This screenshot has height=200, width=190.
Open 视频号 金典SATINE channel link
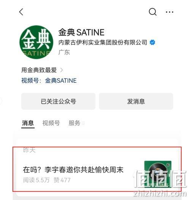tap(61, 80)
